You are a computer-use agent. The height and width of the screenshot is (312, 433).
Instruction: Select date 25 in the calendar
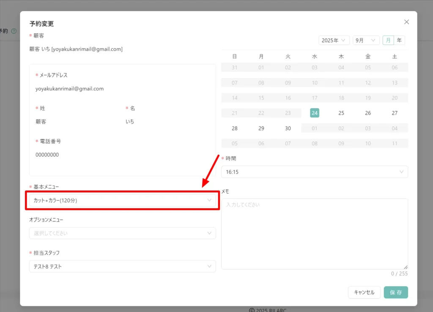[x=341, y=113]
